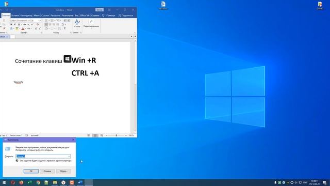The image size is (330, 186).
Task: Click Отмена in the Run dialog
Action: (47, 171)
